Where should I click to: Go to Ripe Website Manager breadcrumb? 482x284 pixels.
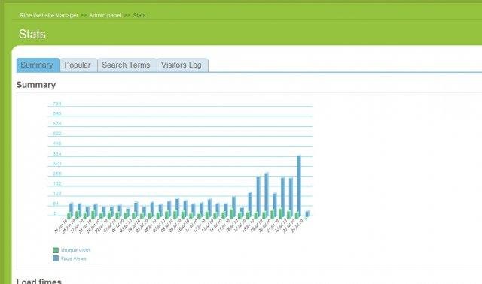coord(48,15)
